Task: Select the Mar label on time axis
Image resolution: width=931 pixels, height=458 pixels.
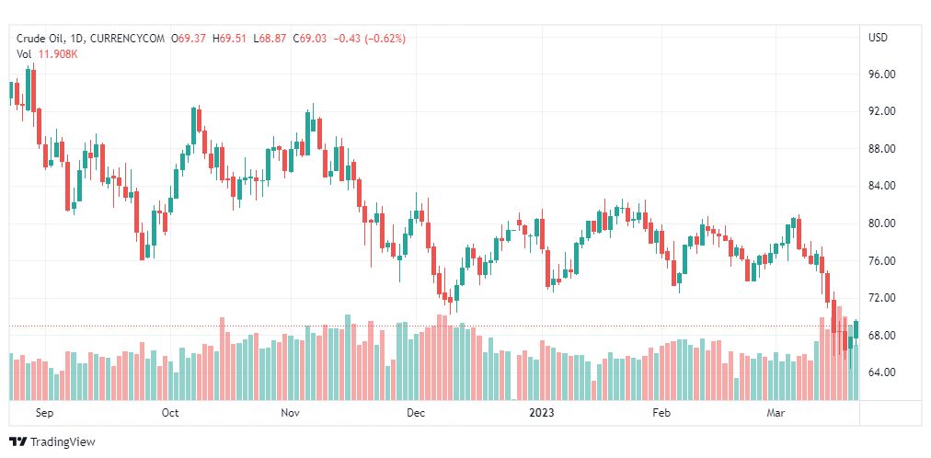Action: pos(775,414)
